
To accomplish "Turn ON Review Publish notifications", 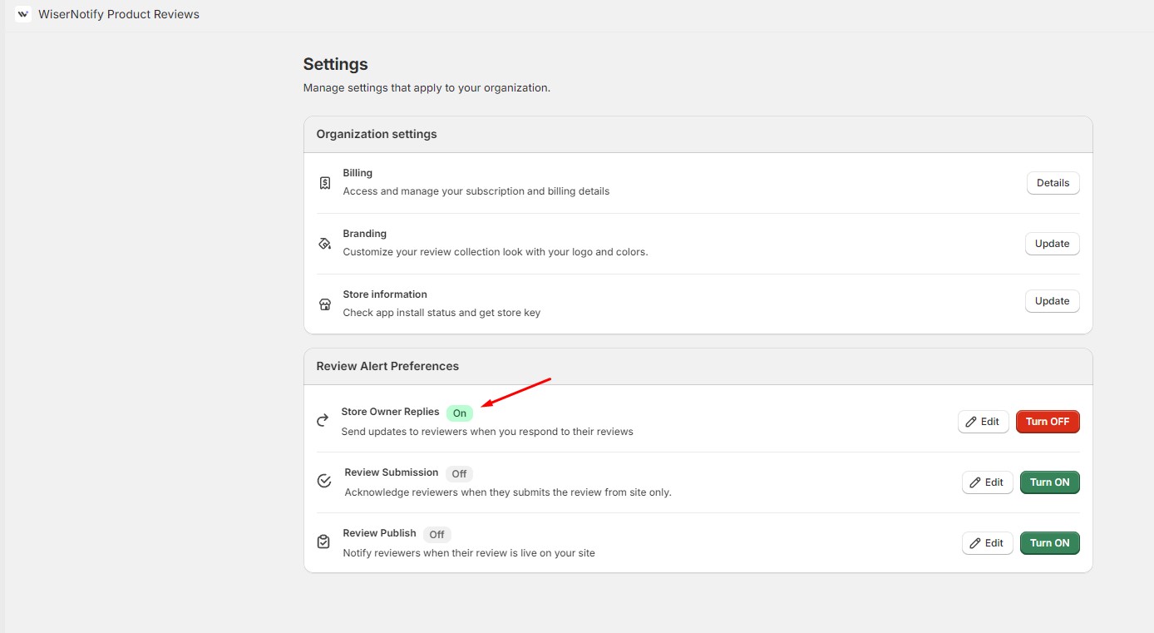I will pyautogui.click(x=1049, y=543).
